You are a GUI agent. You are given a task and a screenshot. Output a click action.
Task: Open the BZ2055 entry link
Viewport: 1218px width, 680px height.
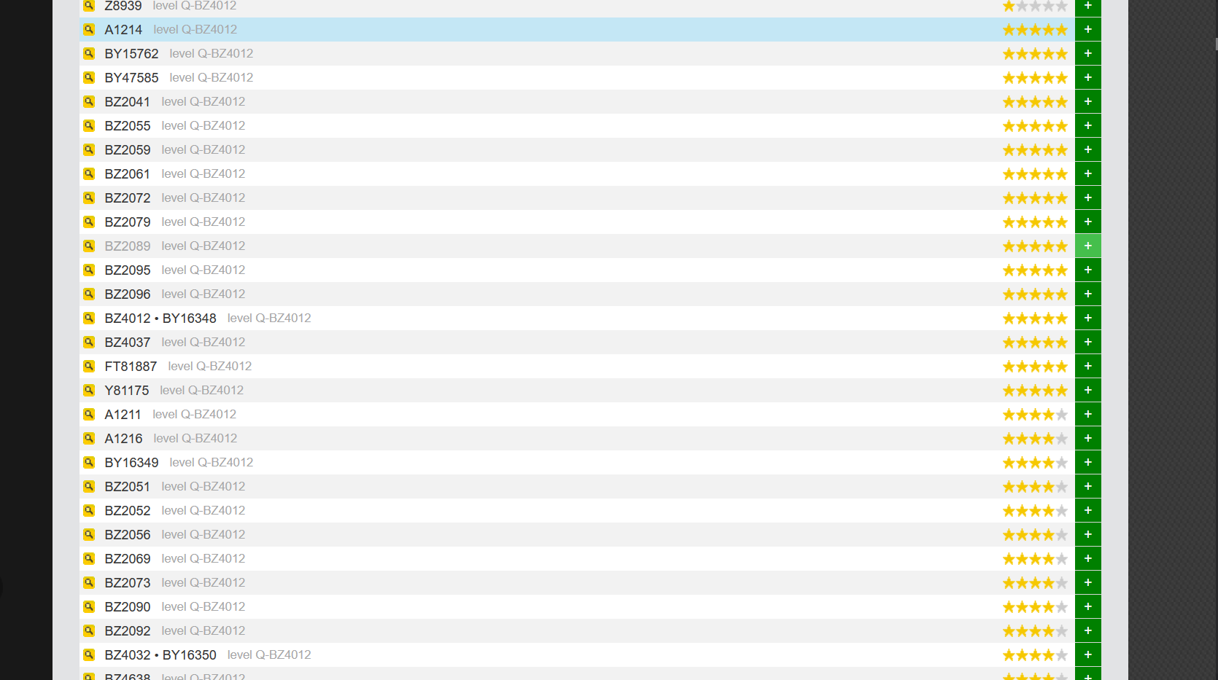(128, 126)
